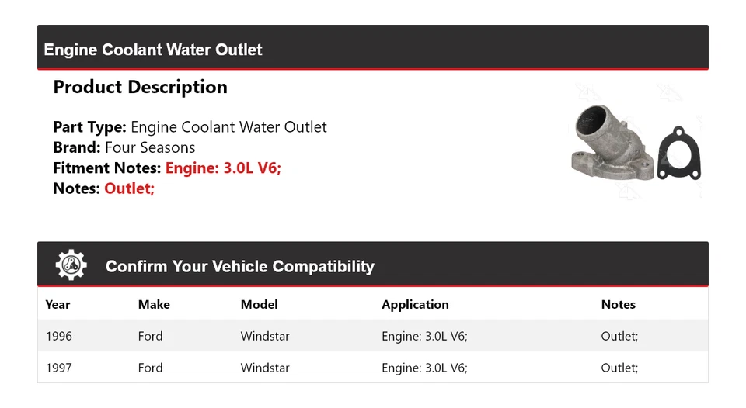The image size is (746, 408).
Task: Click the gear icon beside Confirm Your Vehicle Compatibility
Action: tap(71, 266)
